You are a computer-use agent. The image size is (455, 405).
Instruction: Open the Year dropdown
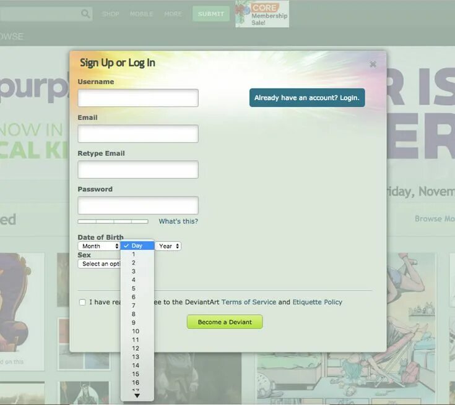tap(168, 246)
